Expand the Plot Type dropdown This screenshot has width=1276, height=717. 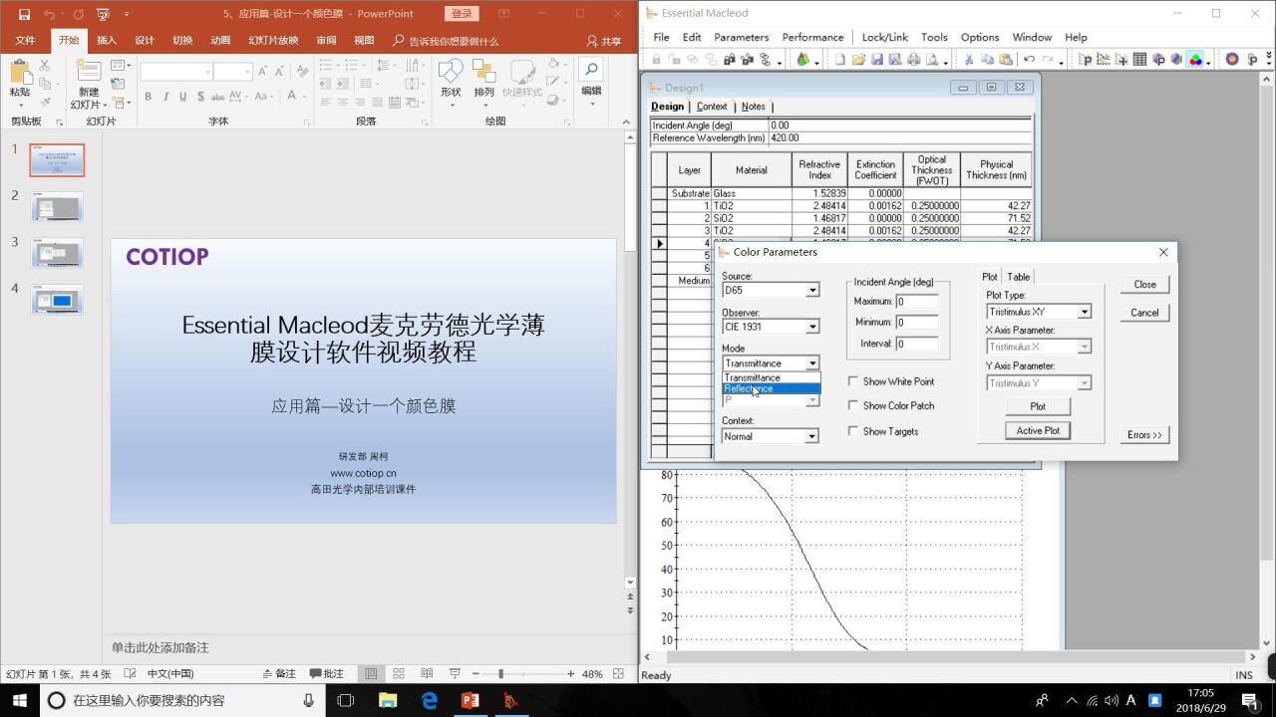(x=1085, y=312)
